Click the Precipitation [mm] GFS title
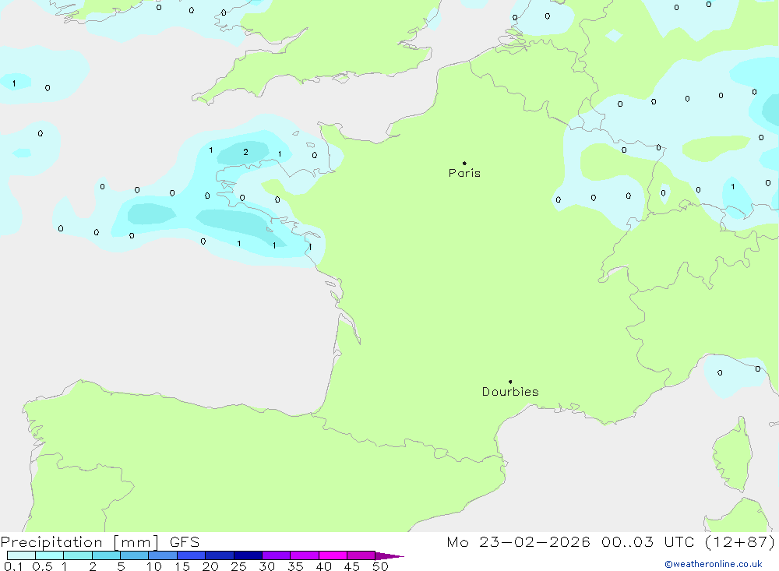This screenshot has height=571, width=779. (x=100, y=542)
